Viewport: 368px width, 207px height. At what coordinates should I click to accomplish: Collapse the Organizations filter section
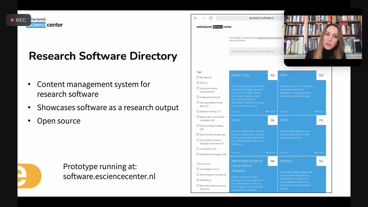pyautogui.click(x=204, y=164)
